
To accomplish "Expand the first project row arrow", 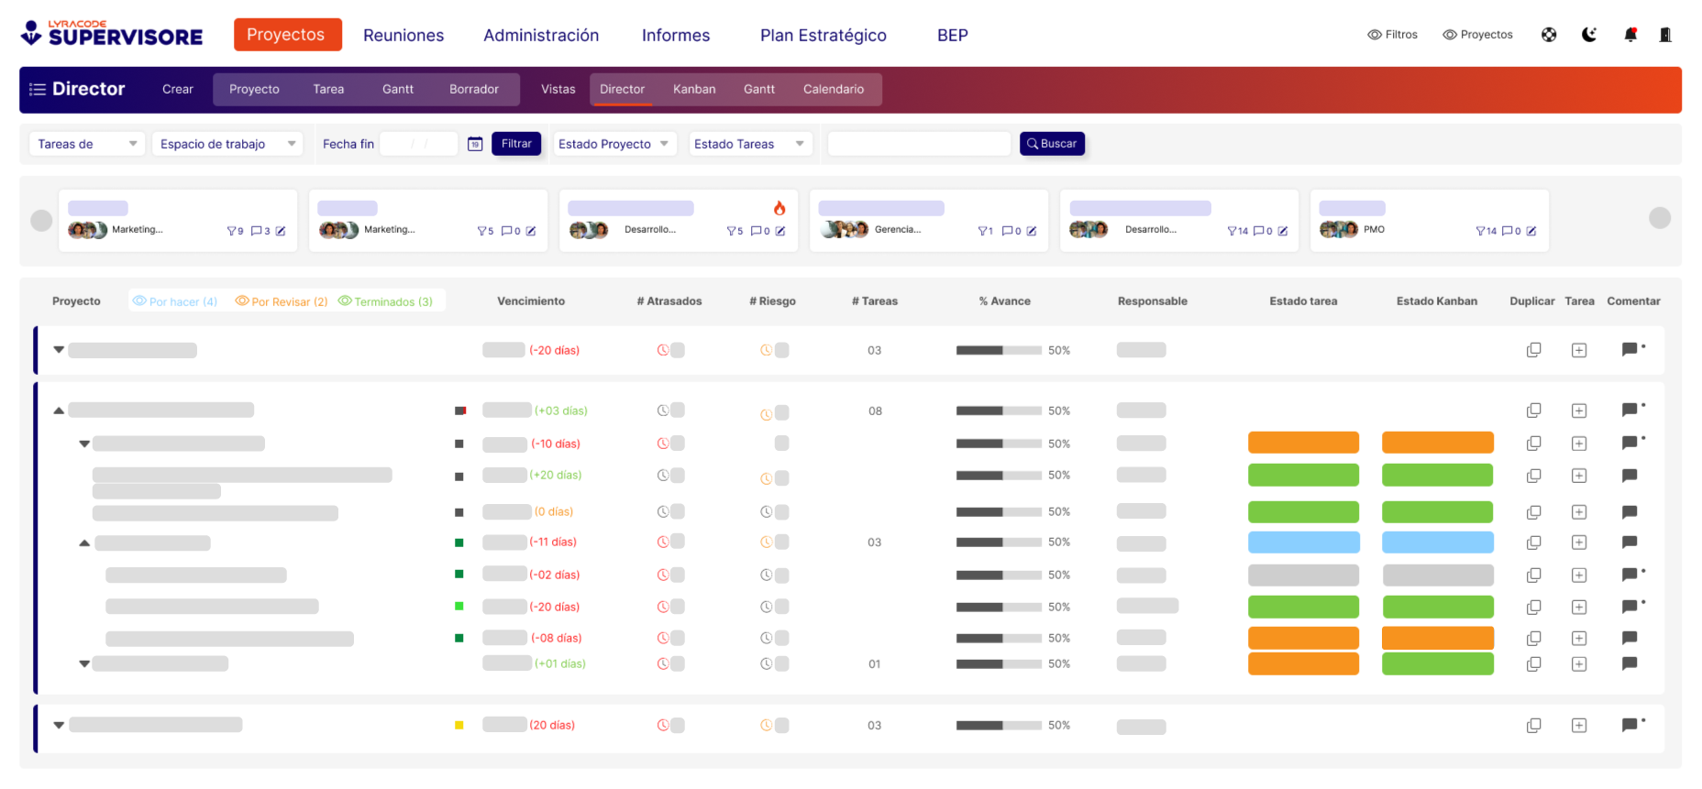I will pos(59,350).
